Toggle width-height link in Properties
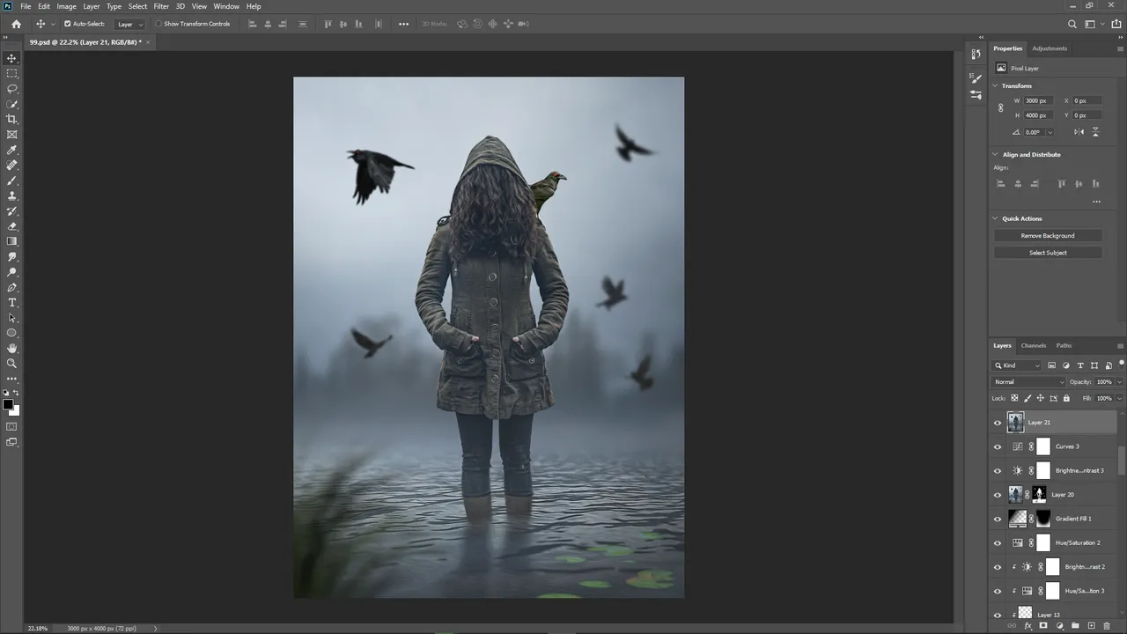The width and height of the screenshot is (1127, 634). click(x=1000, y=107)
